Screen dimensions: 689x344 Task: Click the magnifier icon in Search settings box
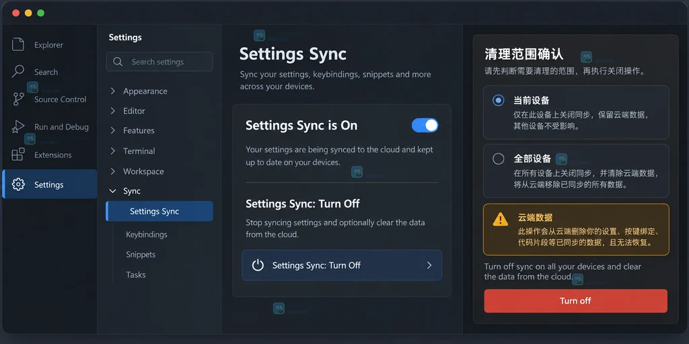118,62
